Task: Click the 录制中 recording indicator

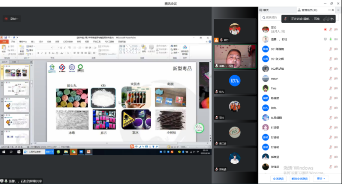Action: [12, 19]
